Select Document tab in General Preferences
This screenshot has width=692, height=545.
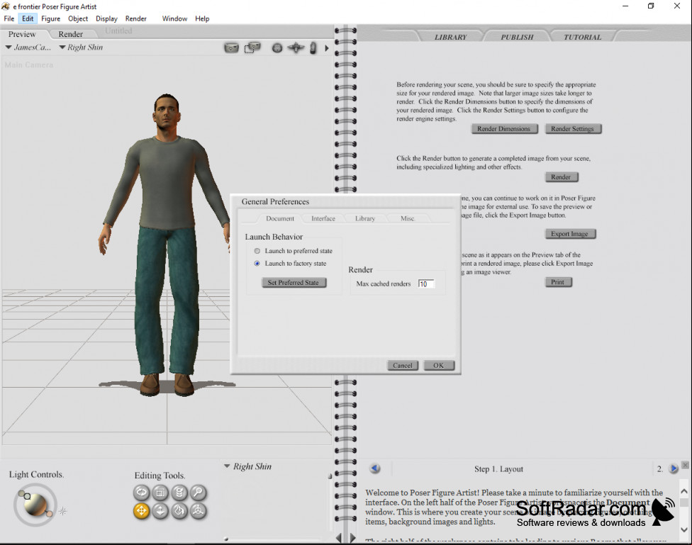click(280, 218)
